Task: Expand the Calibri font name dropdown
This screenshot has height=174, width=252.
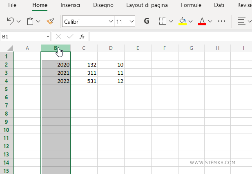Action: (111, 21)
